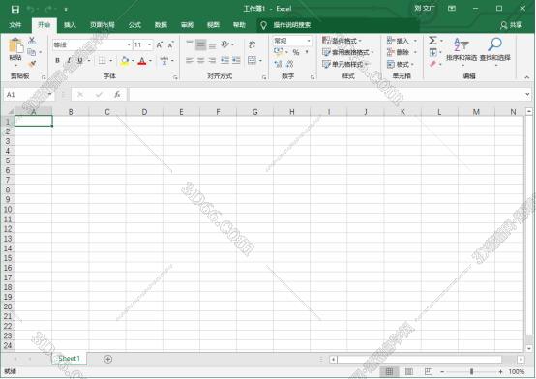Image resolution: width=536 pixels, height=379 pixels.
Task: Select the Sheet1 tab
Action: 69,358
